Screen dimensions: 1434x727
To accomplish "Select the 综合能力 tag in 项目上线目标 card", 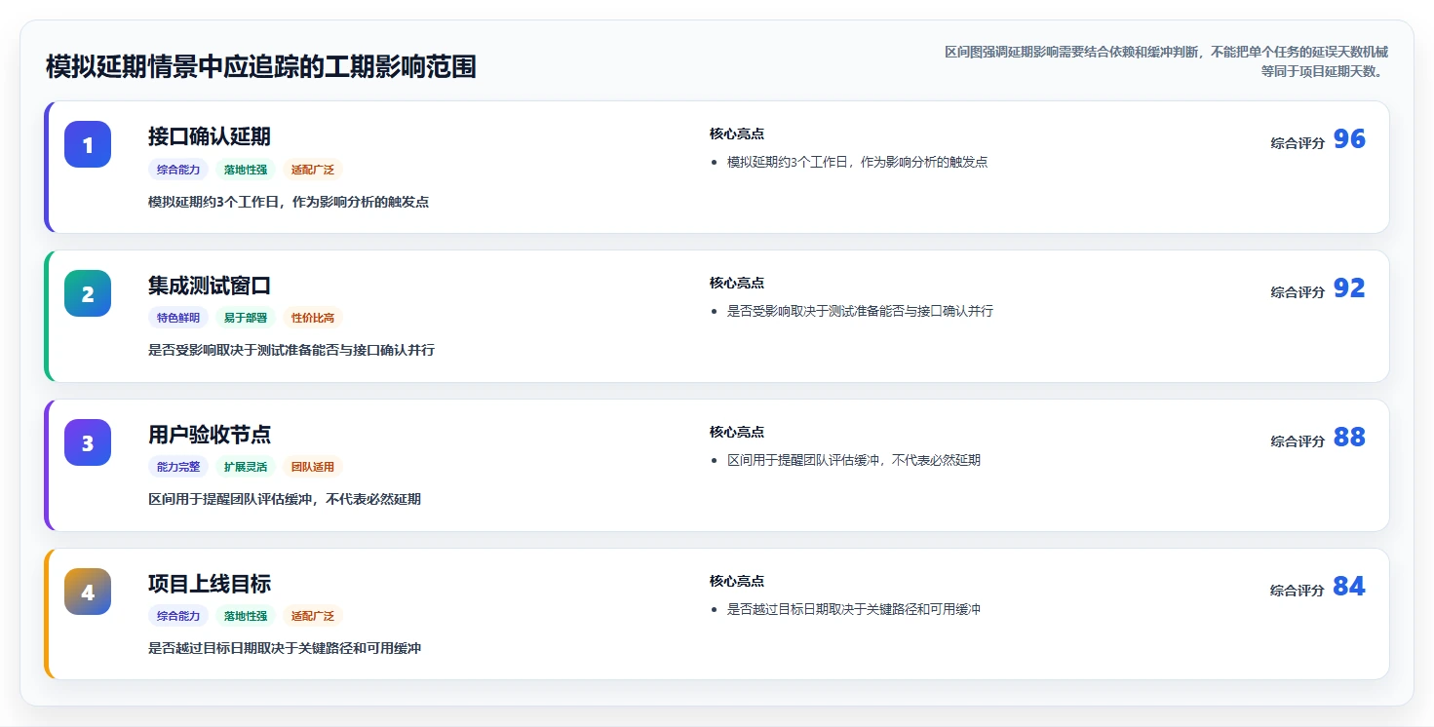I will pos(178,616).
